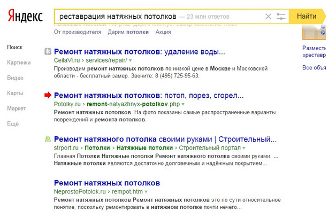This screenshot has height=219, width=336.
Task: Open the Яндекс logo home link
Action: [x=25, y=15]
